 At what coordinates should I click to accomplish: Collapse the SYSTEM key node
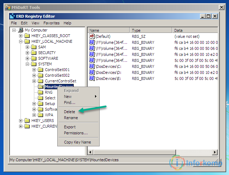(x=27, y=64)
